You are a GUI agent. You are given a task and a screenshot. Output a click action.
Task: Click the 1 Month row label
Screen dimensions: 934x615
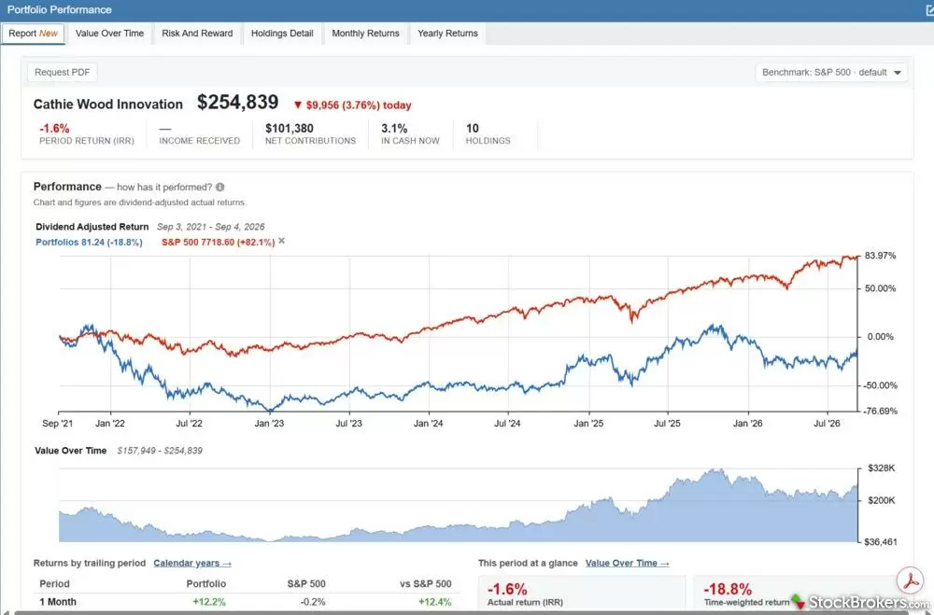point(58,602)
